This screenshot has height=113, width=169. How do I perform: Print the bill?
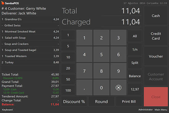click(x=129, y=101)
